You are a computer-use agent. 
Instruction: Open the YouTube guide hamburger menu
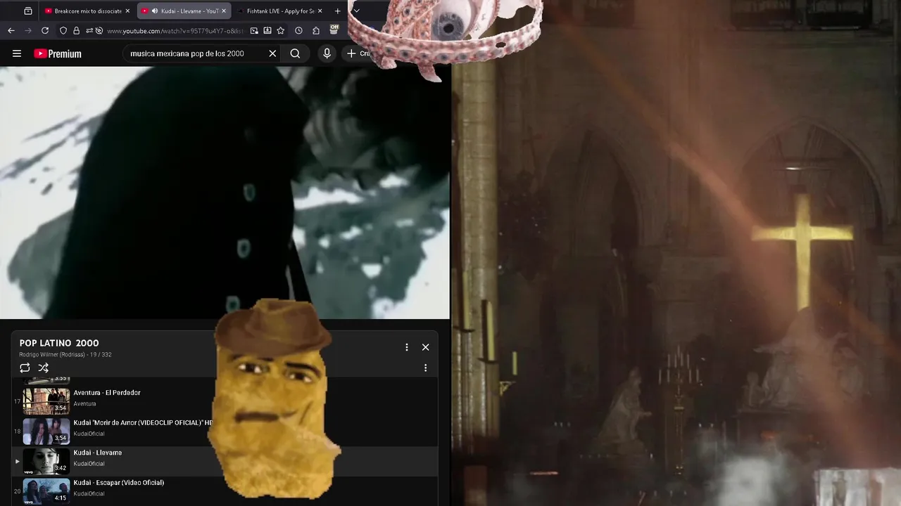click(17, 53)
